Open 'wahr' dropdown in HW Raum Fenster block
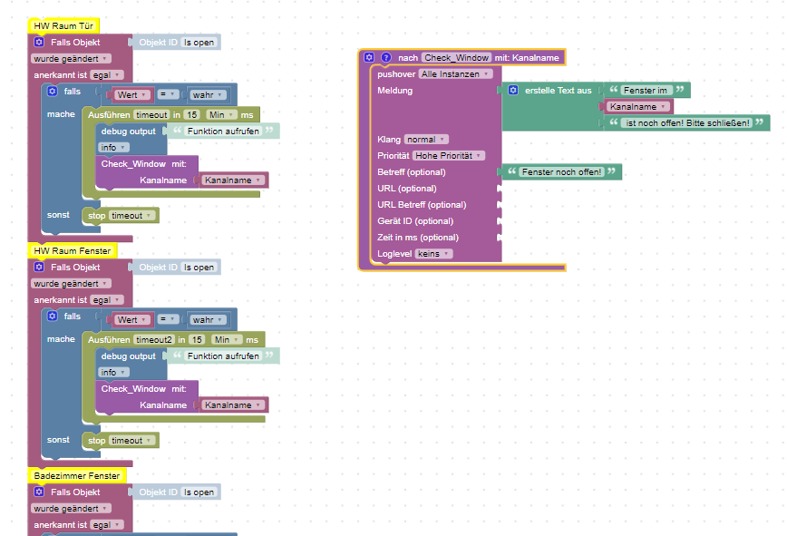 [x=208, y=319]
